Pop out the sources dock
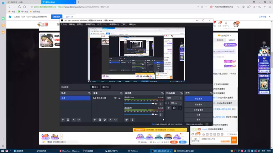Viewport: 273px width, 153px height. click(121, 93)
